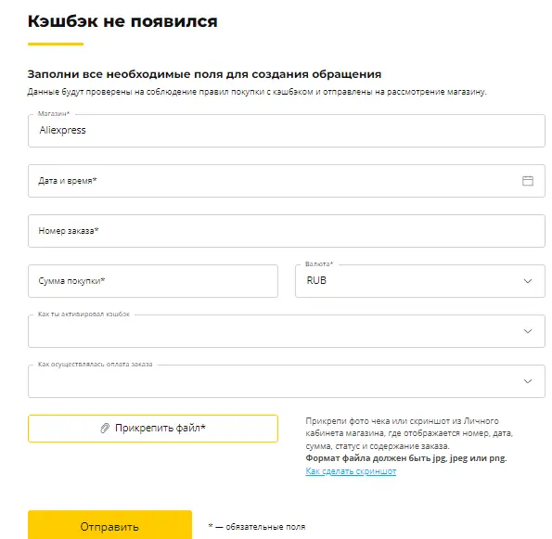Viewport: 552px width, 539px height.
Task: Click chevron of order payment method dropdown
Action: click(x=527, y=381)
